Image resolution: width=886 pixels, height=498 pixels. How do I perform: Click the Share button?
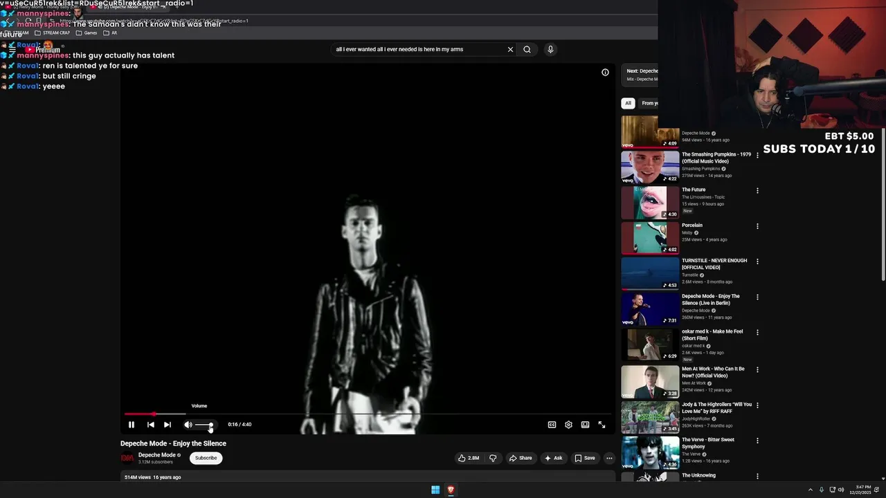click(521, 458)
